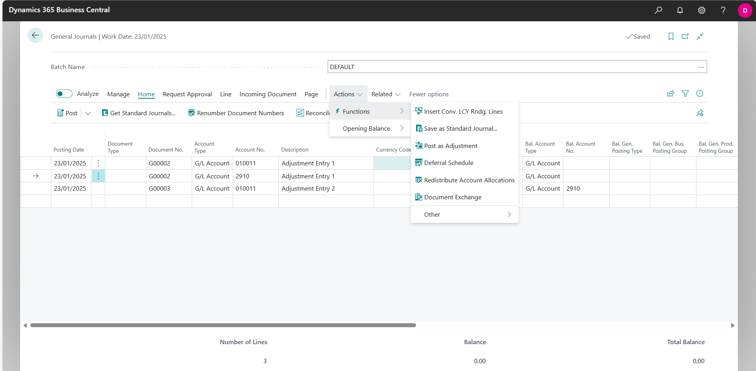Viewport: 756px width, 371px height.
Task: Expand the Post dropdown arrow
Action: click(x=88, y=113)
